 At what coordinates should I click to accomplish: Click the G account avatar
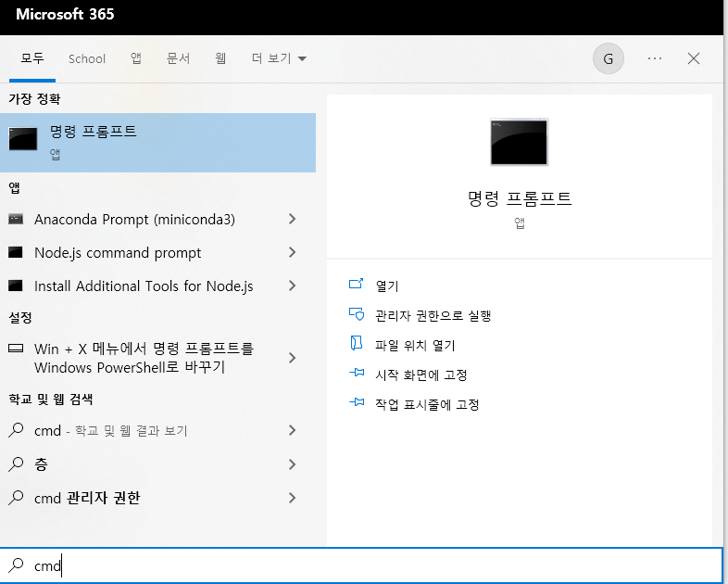click(x=609, y=58)
